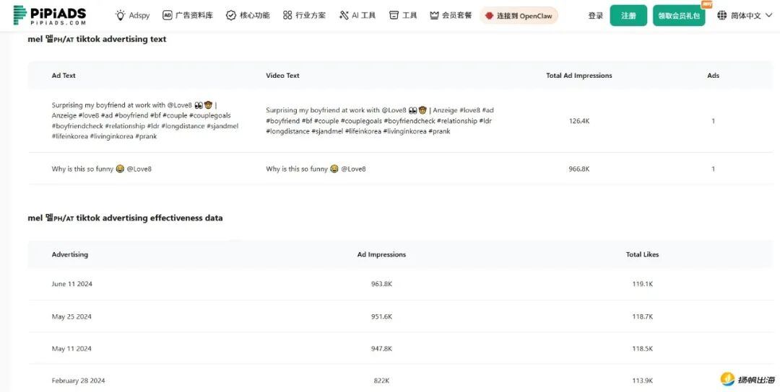Click the Adspy lightbulb icon
The height and width of the screenshot is (392, 780).
(121, 15)
